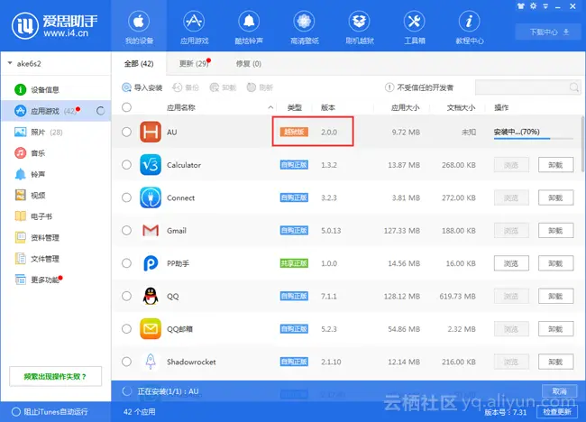Viewport: 586px width, 422px height.
Task: Select the AU row radio button
Action: coord(127,132)
